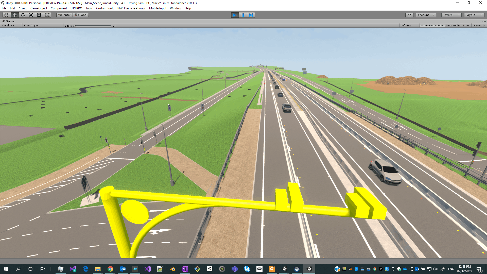Select the Move tool
The width and height of the screenshot is (487, 274).
tap(14, 15)
